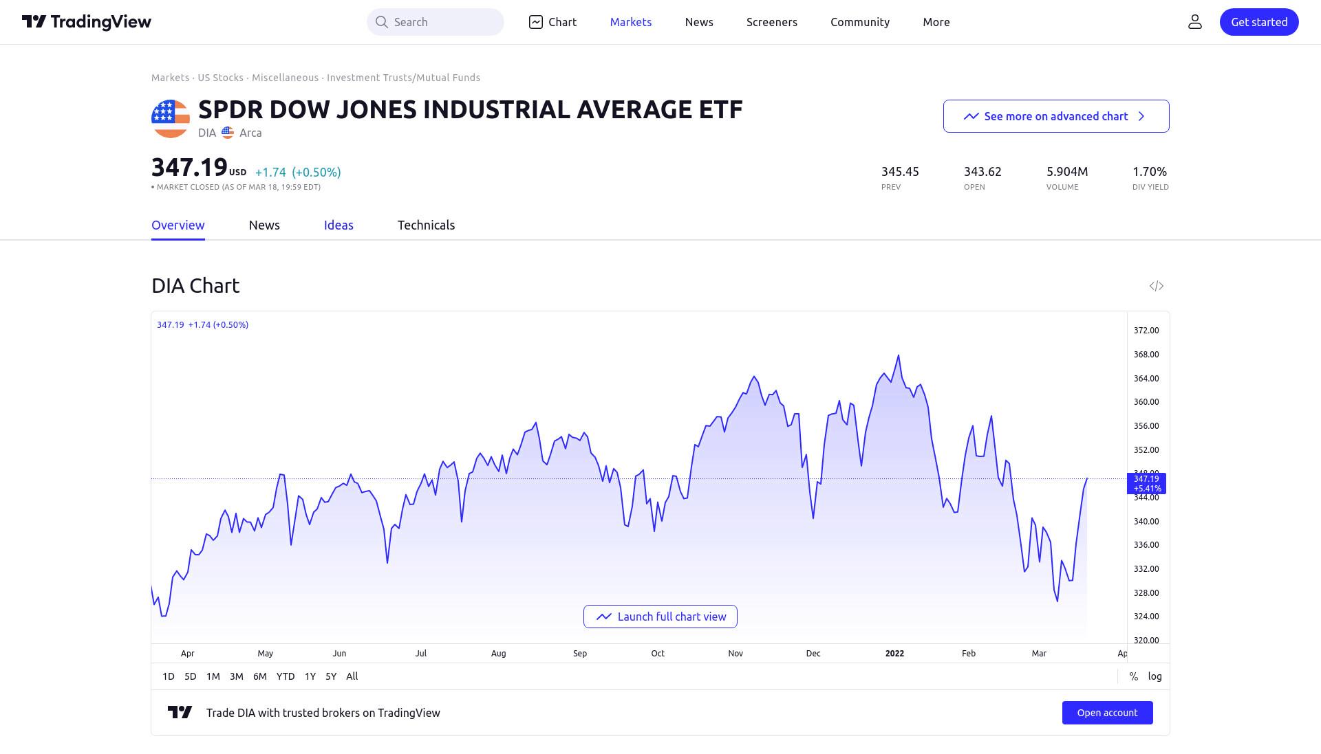Click See more on advanced chart
This screenshot has width=1321, height=754.
[1056, 116]
